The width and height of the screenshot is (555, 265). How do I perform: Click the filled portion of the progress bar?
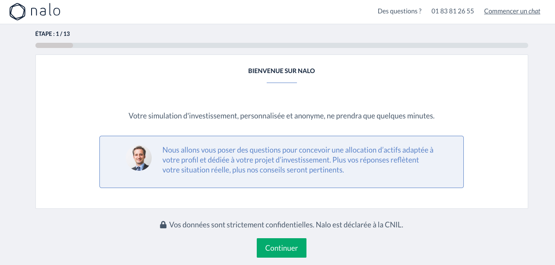click(54, 45)
